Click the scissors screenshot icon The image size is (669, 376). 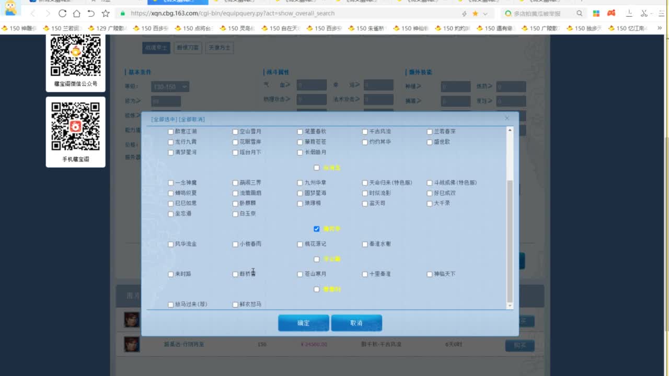click(644, 14)
